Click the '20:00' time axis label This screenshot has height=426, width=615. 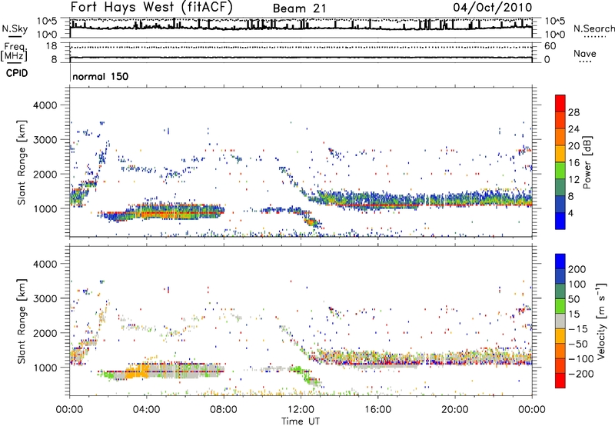coord(455,410)
